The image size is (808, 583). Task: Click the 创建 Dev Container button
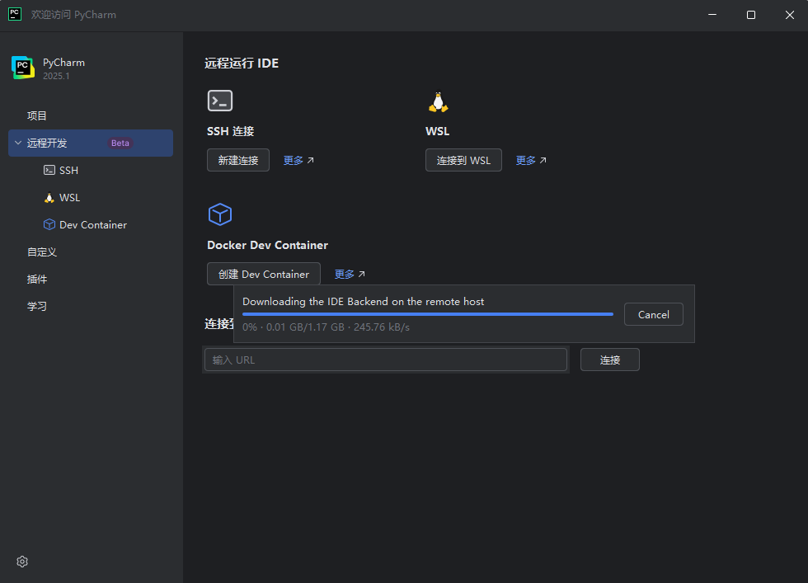pyautogui.click(x=263, y=275)
